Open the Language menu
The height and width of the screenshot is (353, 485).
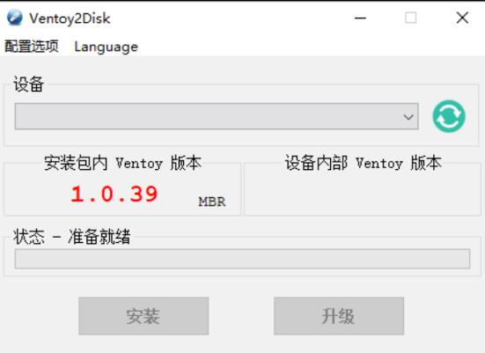point(107,47)
